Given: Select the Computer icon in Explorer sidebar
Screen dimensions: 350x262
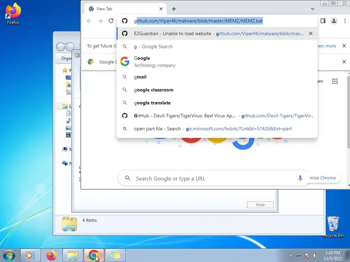Looking at the screenshot, I should [x=65, y=149].
